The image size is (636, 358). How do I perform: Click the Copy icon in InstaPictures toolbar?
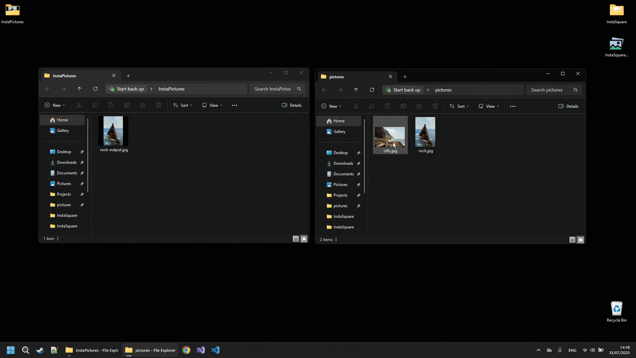coord(95,105)
